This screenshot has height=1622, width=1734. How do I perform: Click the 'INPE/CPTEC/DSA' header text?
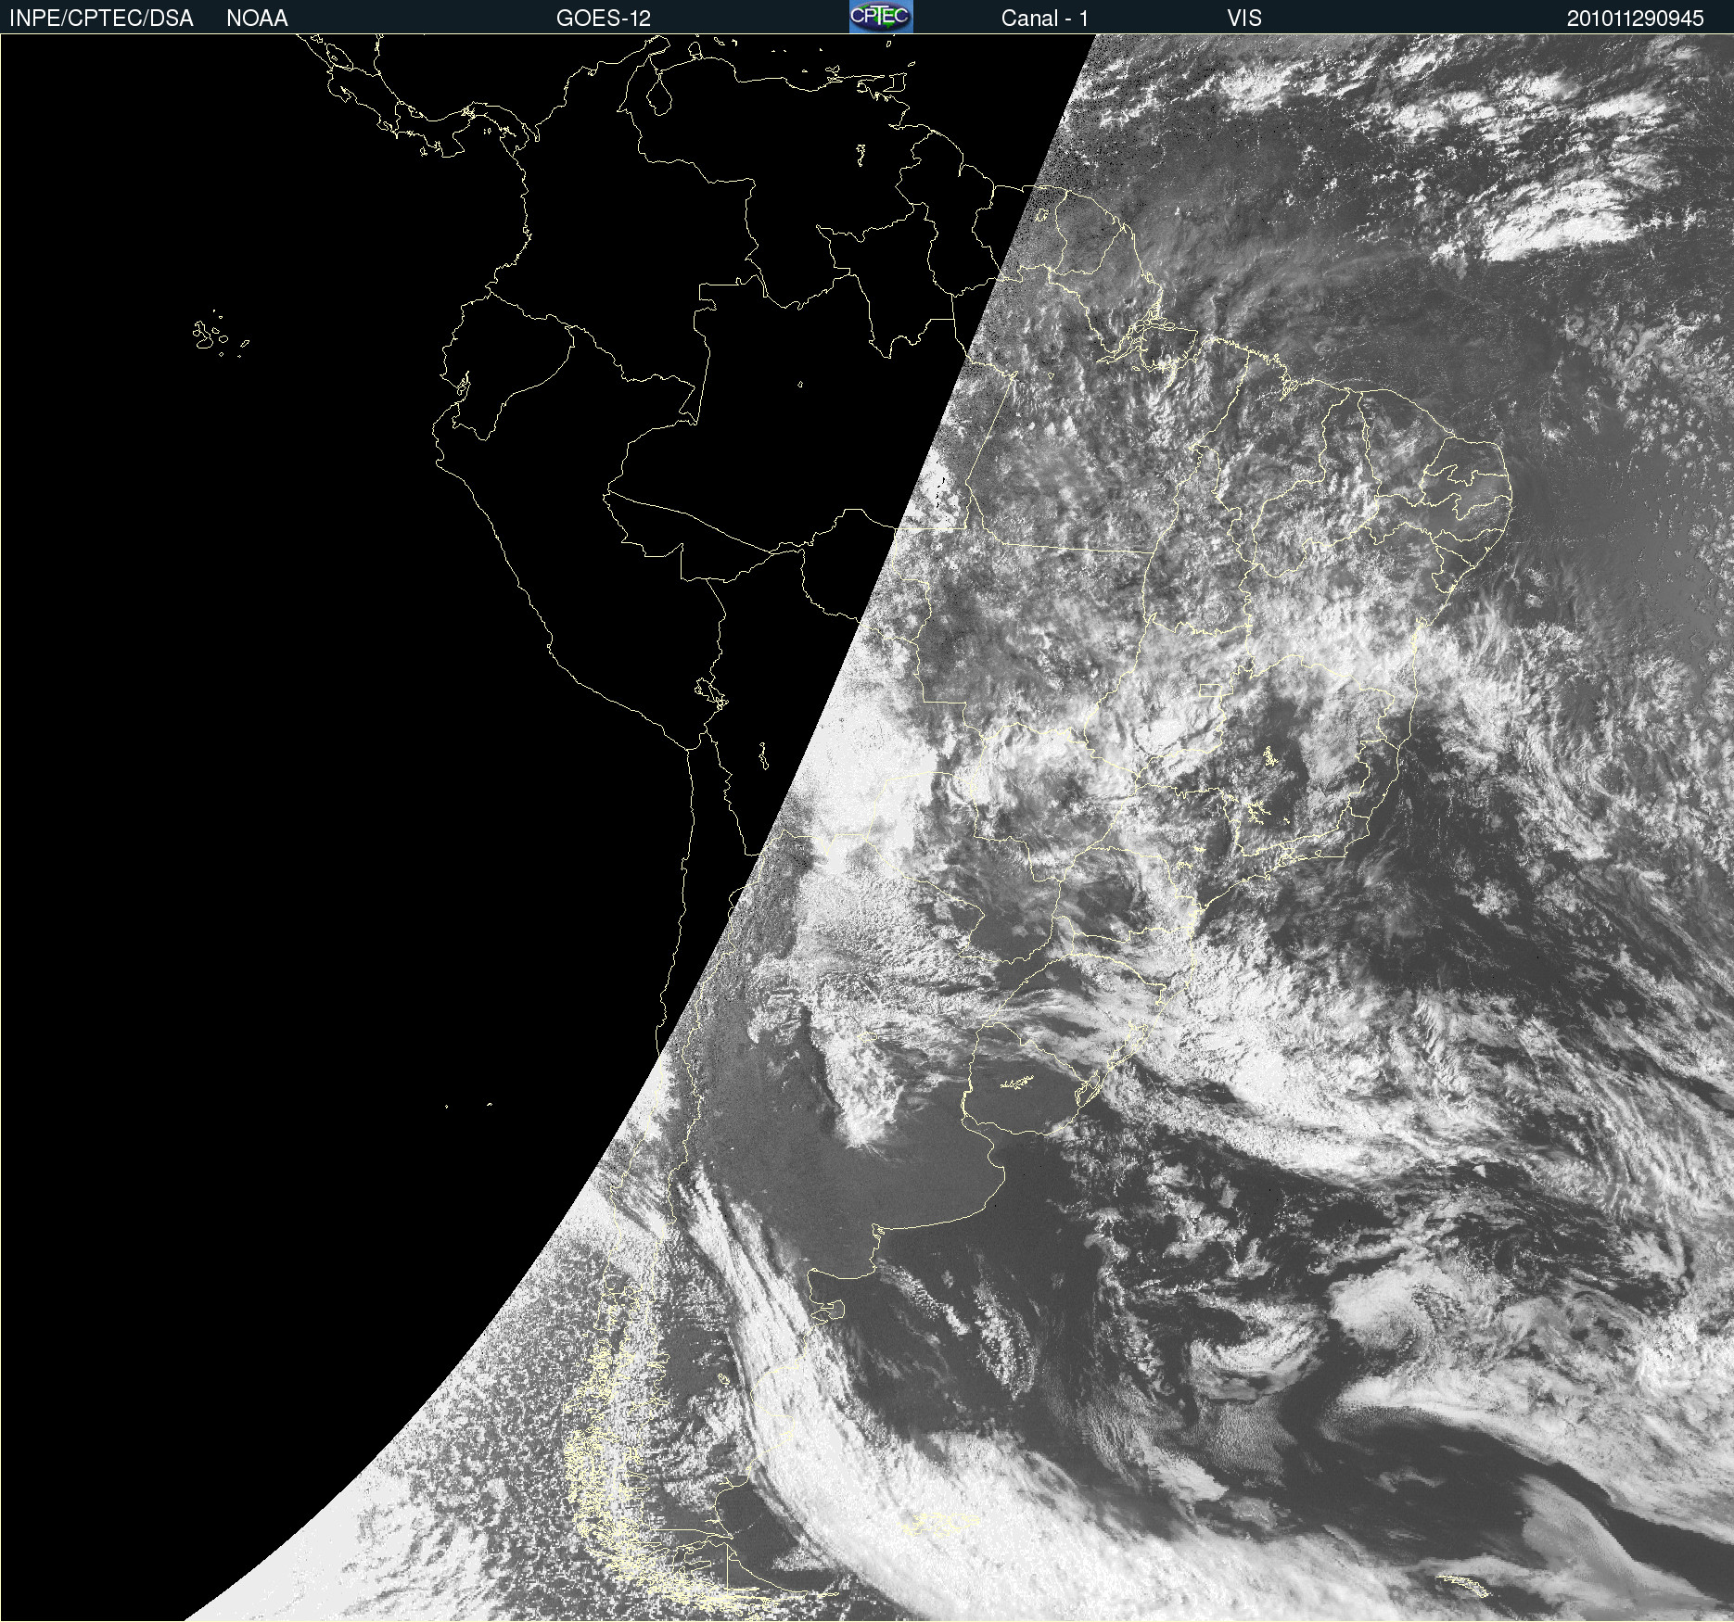(101, 19)
